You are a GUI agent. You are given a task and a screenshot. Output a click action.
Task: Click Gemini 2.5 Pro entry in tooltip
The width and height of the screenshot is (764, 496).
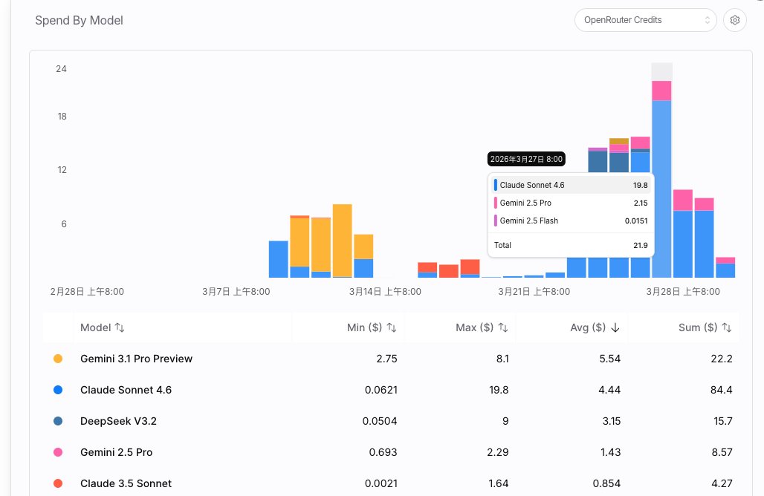525,203
